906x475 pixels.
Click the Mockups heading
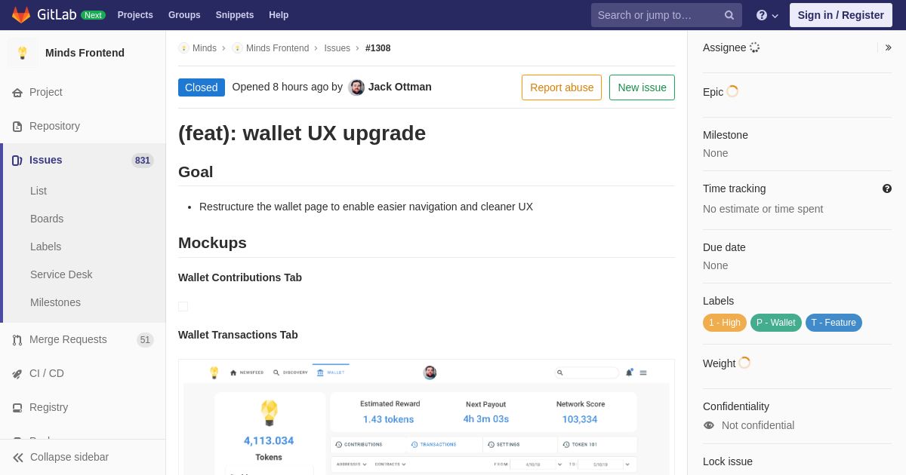pyautogui.click(x=212, y=243)
